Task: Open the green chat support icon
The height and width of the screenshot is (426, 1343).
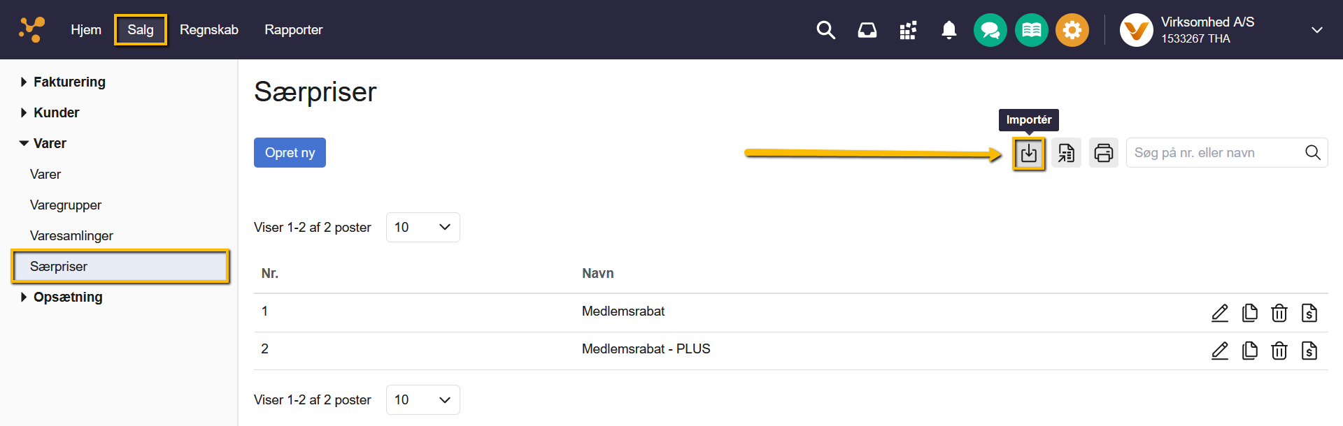Action: pos(990,30)
